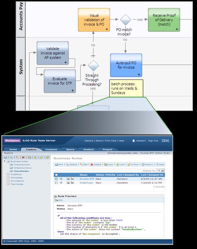Image resolution: width=197 pixels, height=249 pixels.
Task: Switch to the Explore tab
Action: click(x=31, y=149)
